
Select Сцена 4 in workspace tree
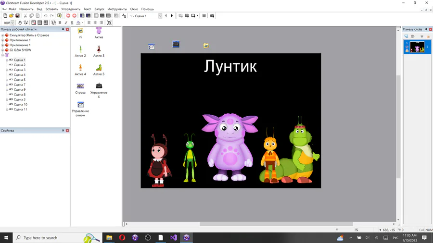tap(20, 75)
